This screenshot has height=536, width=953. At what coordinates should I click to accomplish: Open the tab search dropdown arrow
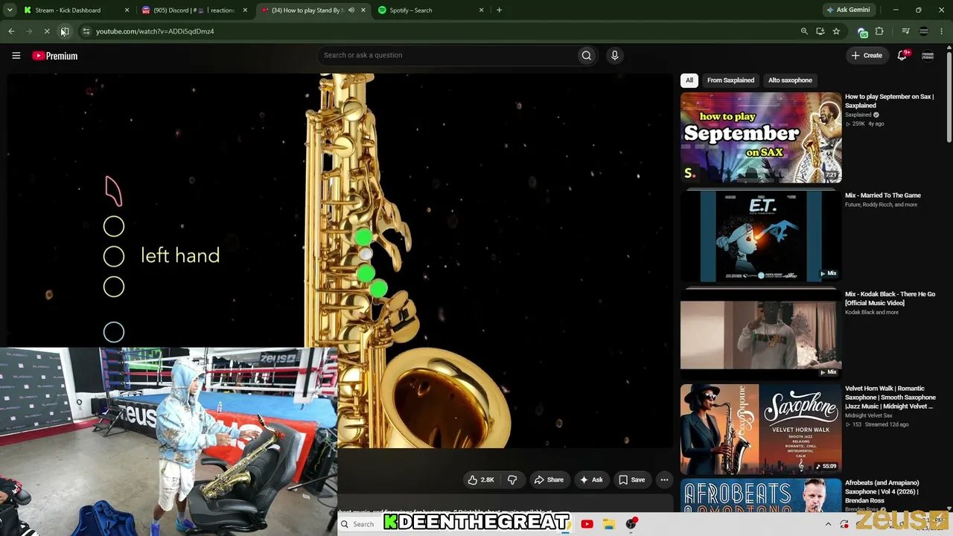pos(11,10)
